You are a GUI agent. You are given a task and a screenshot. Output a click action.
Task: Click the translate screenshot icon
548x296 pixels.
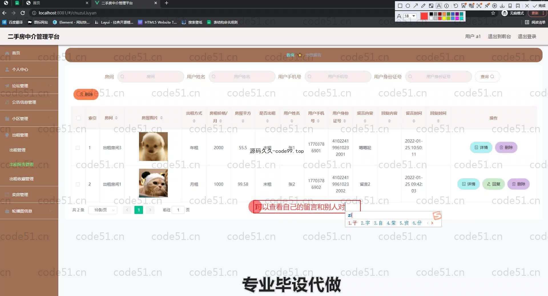click(x=471, y=6)
